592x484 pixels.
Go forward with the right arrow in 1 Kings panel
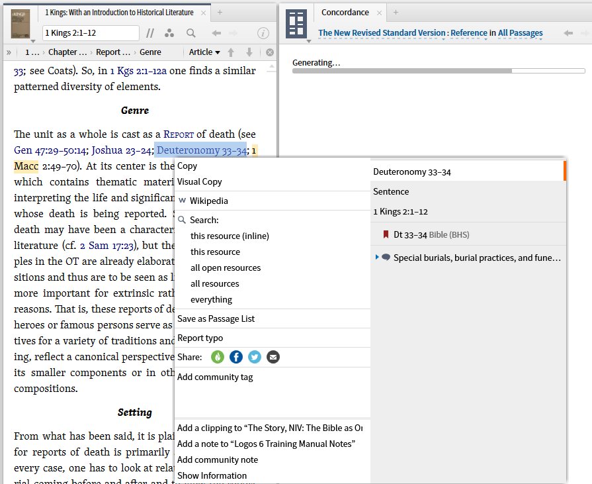coord(233,33)
